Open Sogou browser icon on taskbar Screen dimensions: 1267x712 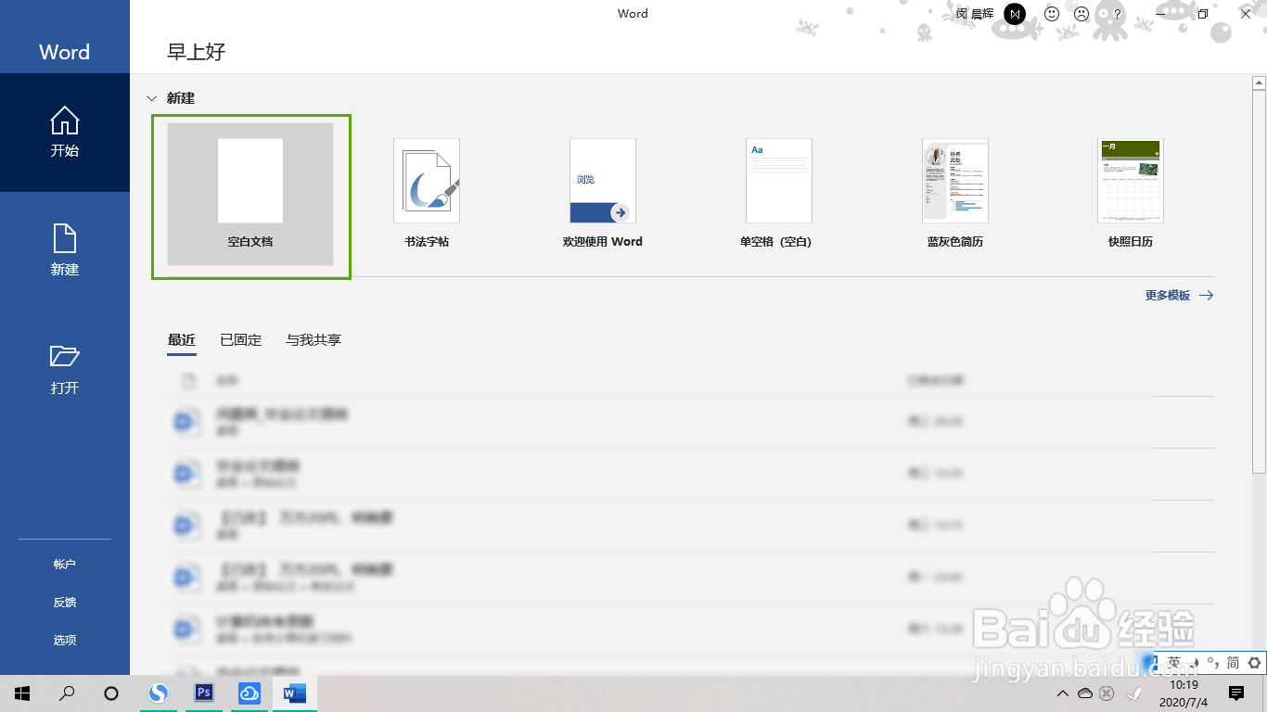pyautogui.click(x=160, y=693)
